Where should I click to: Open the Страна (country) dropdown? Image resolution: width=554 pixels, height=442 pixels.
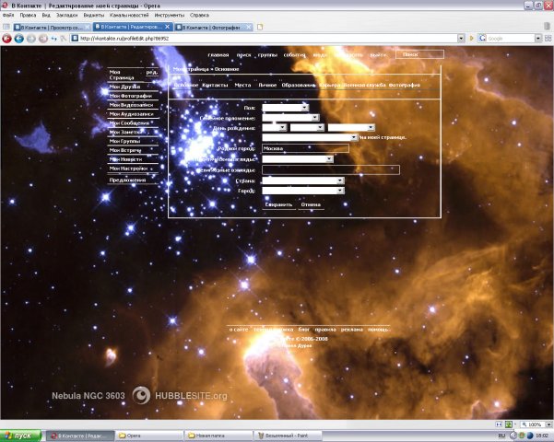click(x=303, y=180)
